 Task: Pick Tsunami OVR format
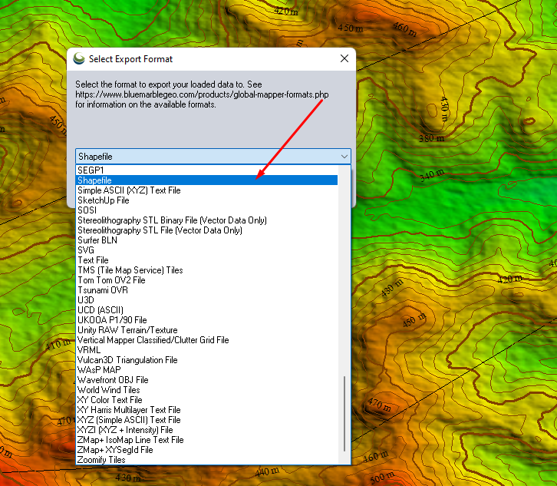pyautogui.click(x=207, y=290)
